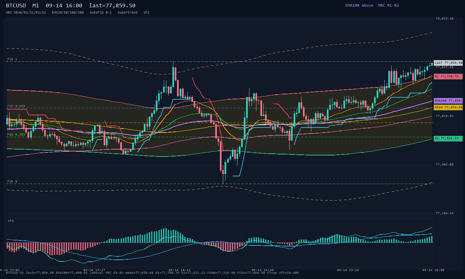Click the 77,619.82 price axis label

click(x=444, y=116)
